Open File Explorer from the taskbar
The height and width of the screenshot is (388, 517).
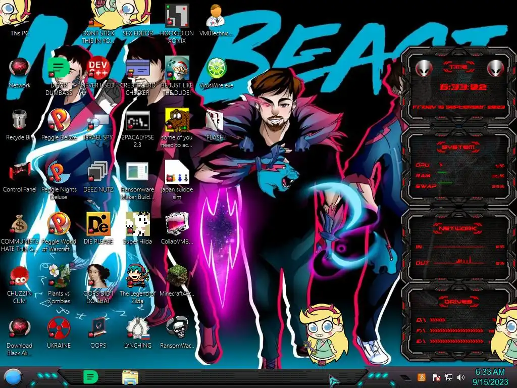130,377
